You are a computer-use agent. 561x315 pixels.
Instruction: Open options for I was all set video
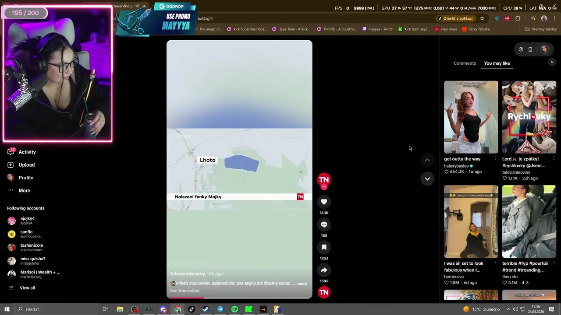(x=496, y=263)
